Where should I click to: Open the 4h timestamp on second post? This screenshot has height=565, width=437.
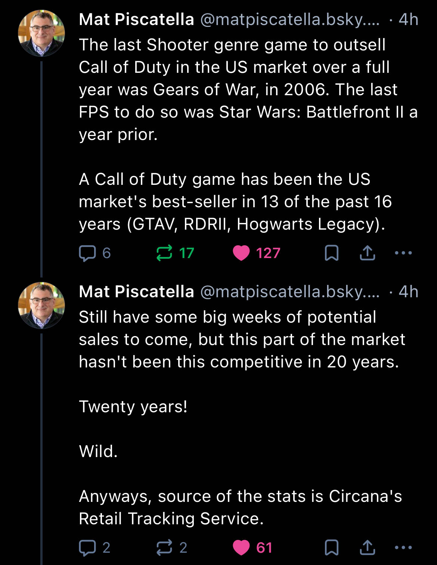[x=408, y=292]
